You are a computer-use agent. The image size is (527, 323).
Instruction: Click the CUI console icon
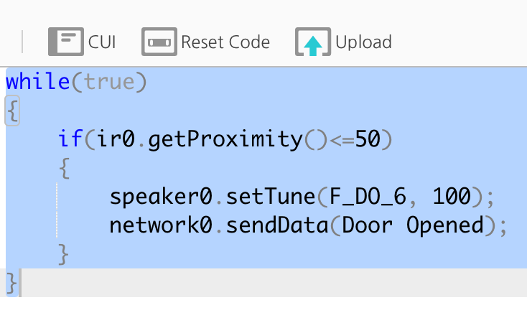(x=66, y=42)
